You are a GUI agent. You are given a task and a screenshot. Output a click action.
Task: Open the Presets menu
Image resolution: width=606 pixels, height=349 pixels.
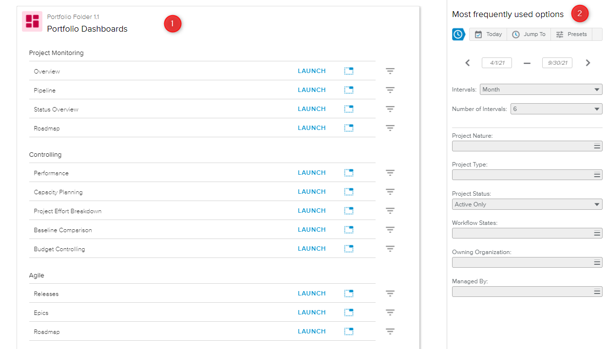(x=571, y=35)
